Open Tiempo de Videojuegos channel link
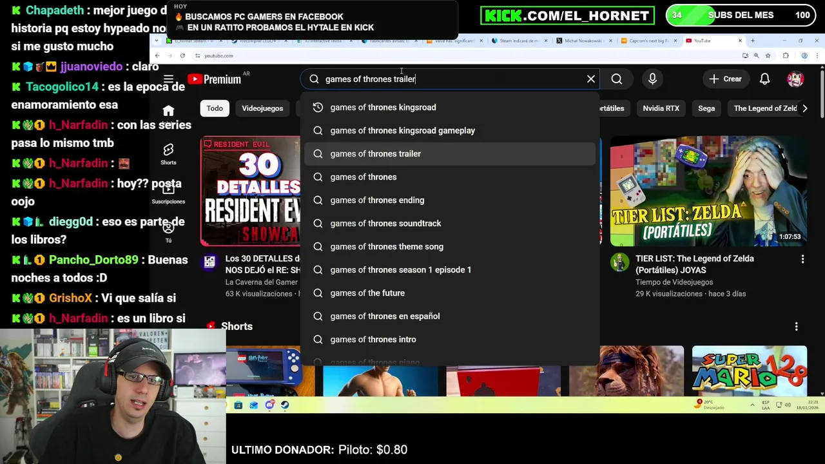Image resolution: width=825 pixels, height=464 pixels. [x=674, y=282]
